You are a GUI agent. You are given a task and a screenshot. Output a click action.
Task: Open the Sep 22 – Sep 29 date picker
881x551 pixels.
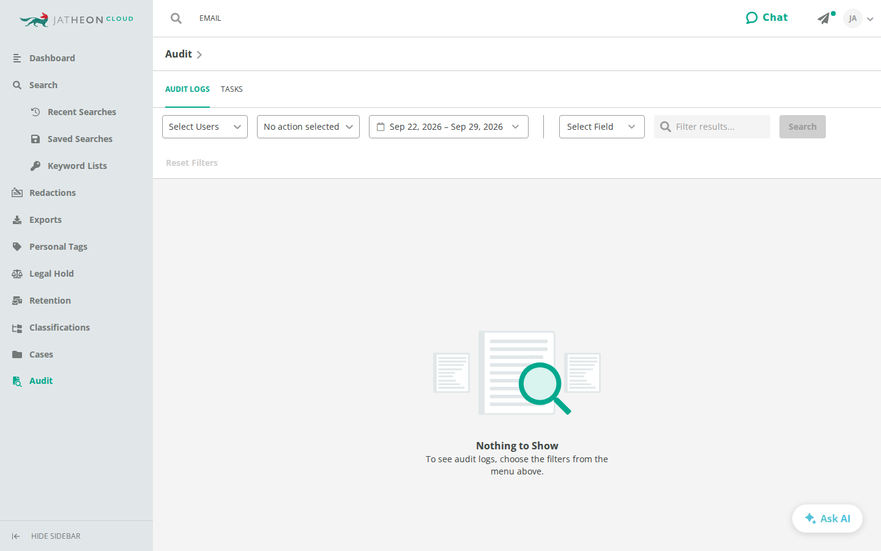click(448, 127)
